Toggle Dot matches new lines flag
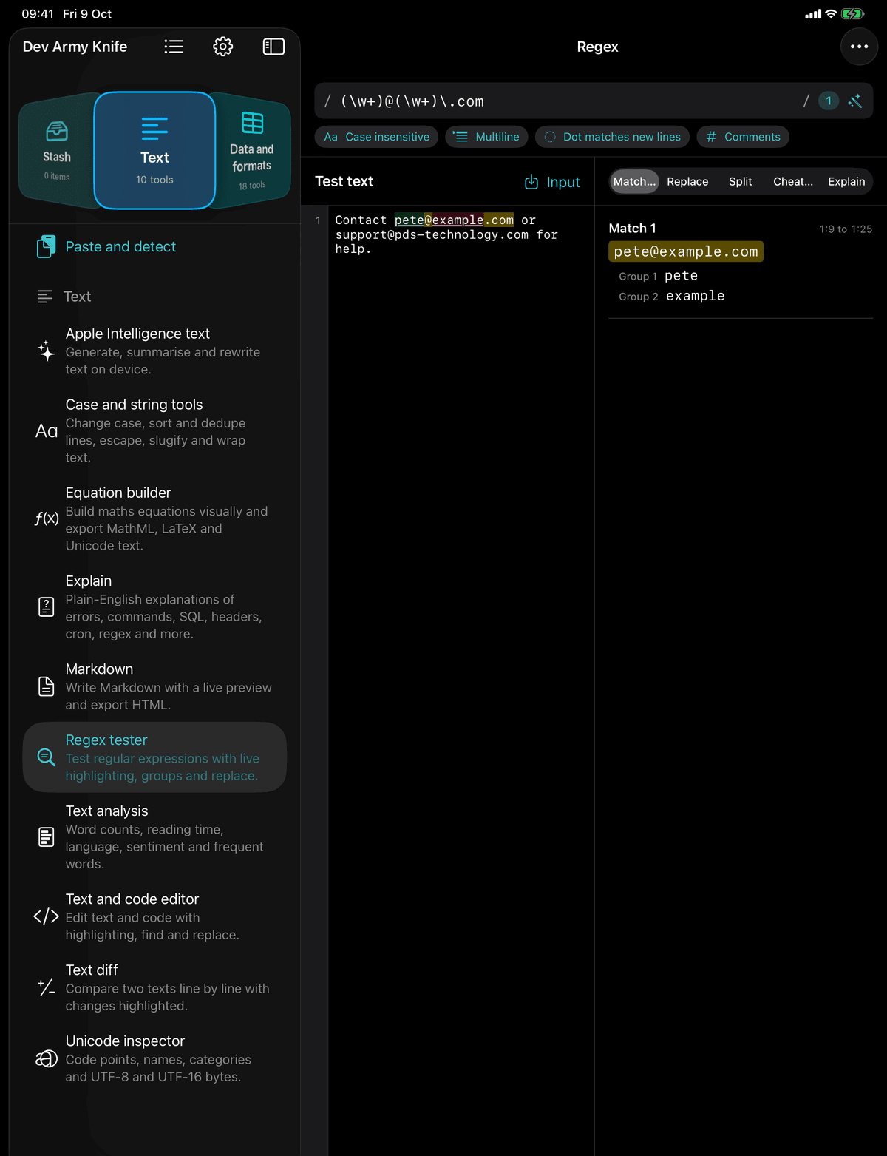This screenshot has width=887, height=1156. [612, 137]
